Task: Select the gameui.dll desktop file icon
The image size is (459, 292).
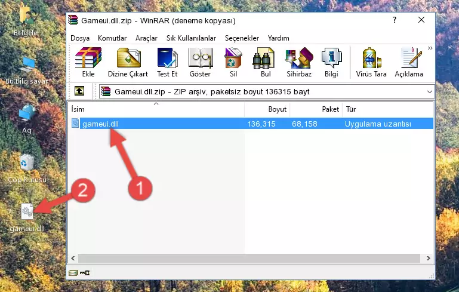Action: click(x=27, y=218)
